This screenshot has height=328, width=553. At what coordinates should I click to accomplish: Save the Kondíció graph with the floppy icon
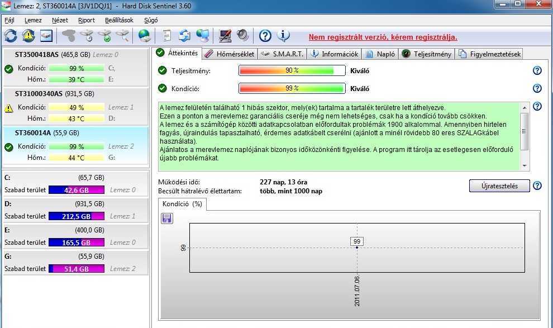click(167, 218)
